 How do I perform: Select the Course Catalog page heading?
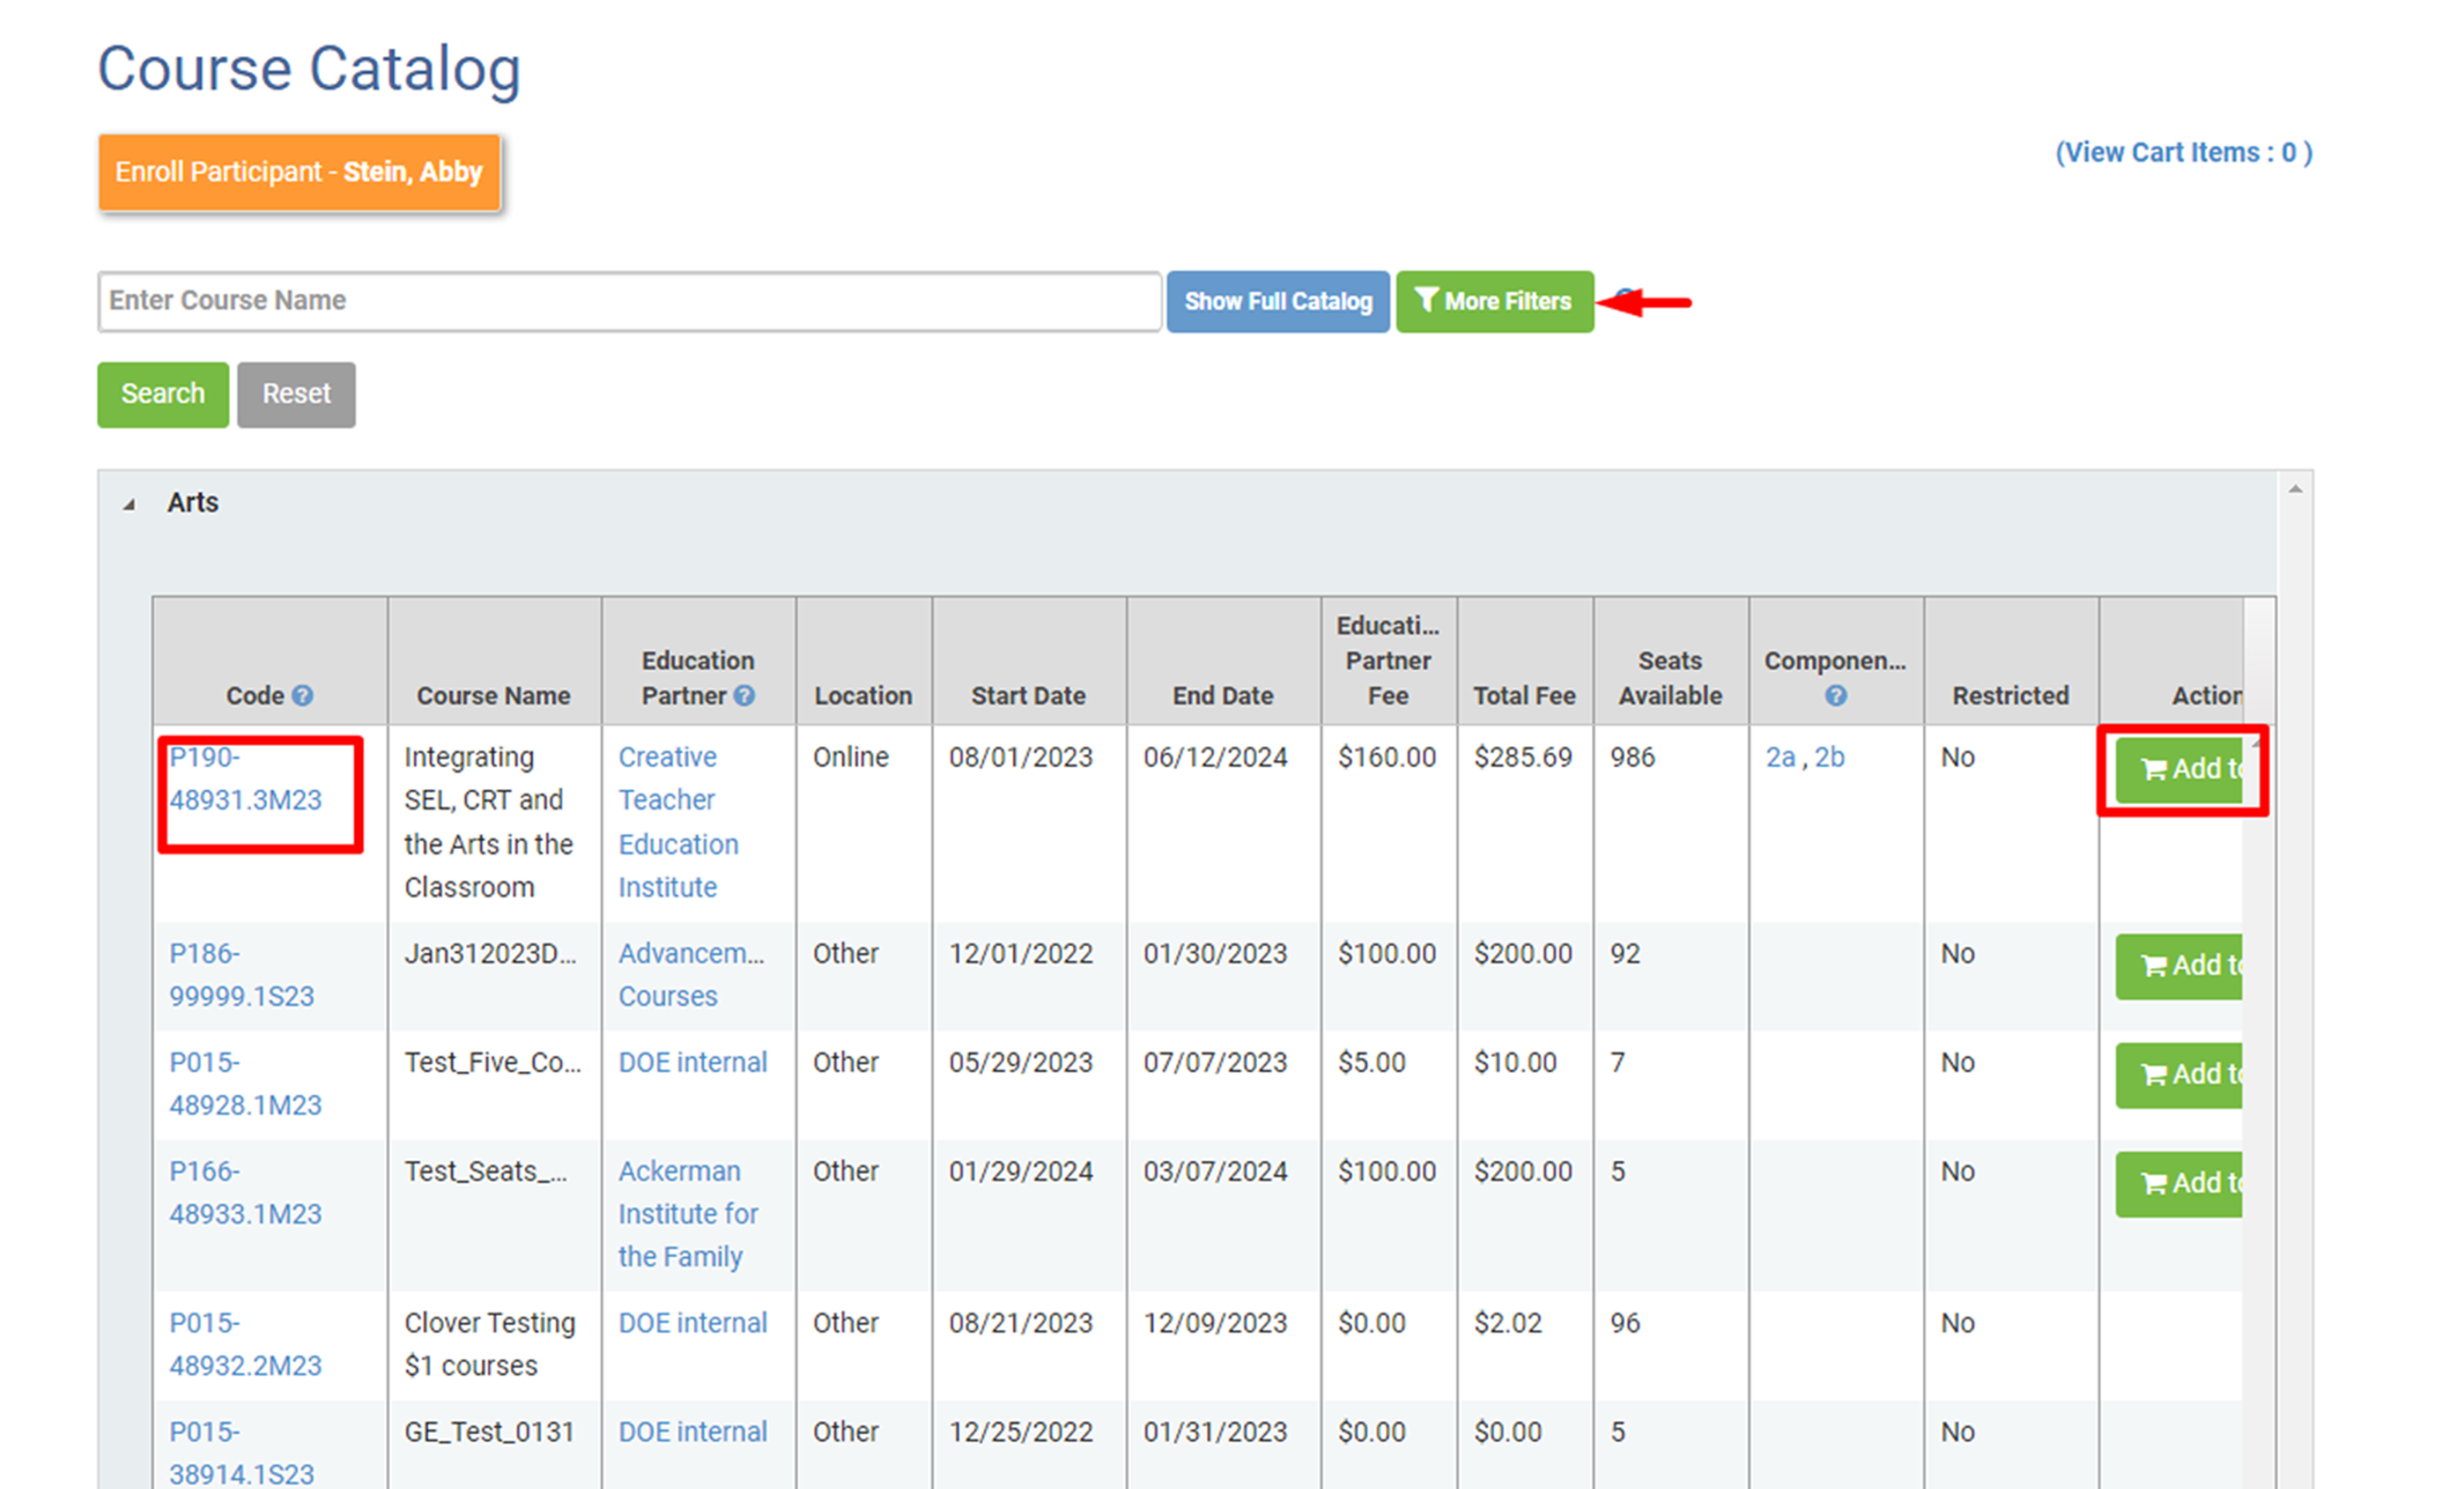coord(309,69)
